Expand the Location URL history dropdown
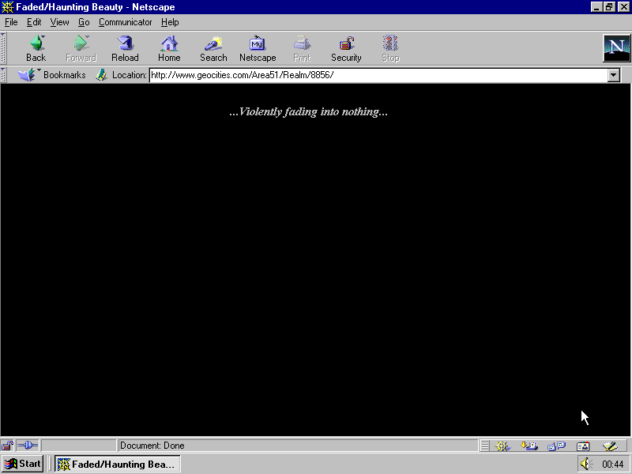This screenshot has width=632, height=474. point(614,75)
